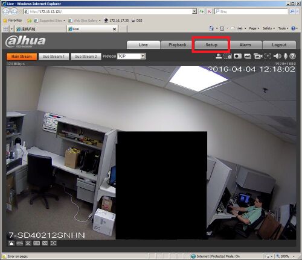This screenshot has width=302, height=260.
Task: Open help with the question mark icon
Action: tap(292, 57)
